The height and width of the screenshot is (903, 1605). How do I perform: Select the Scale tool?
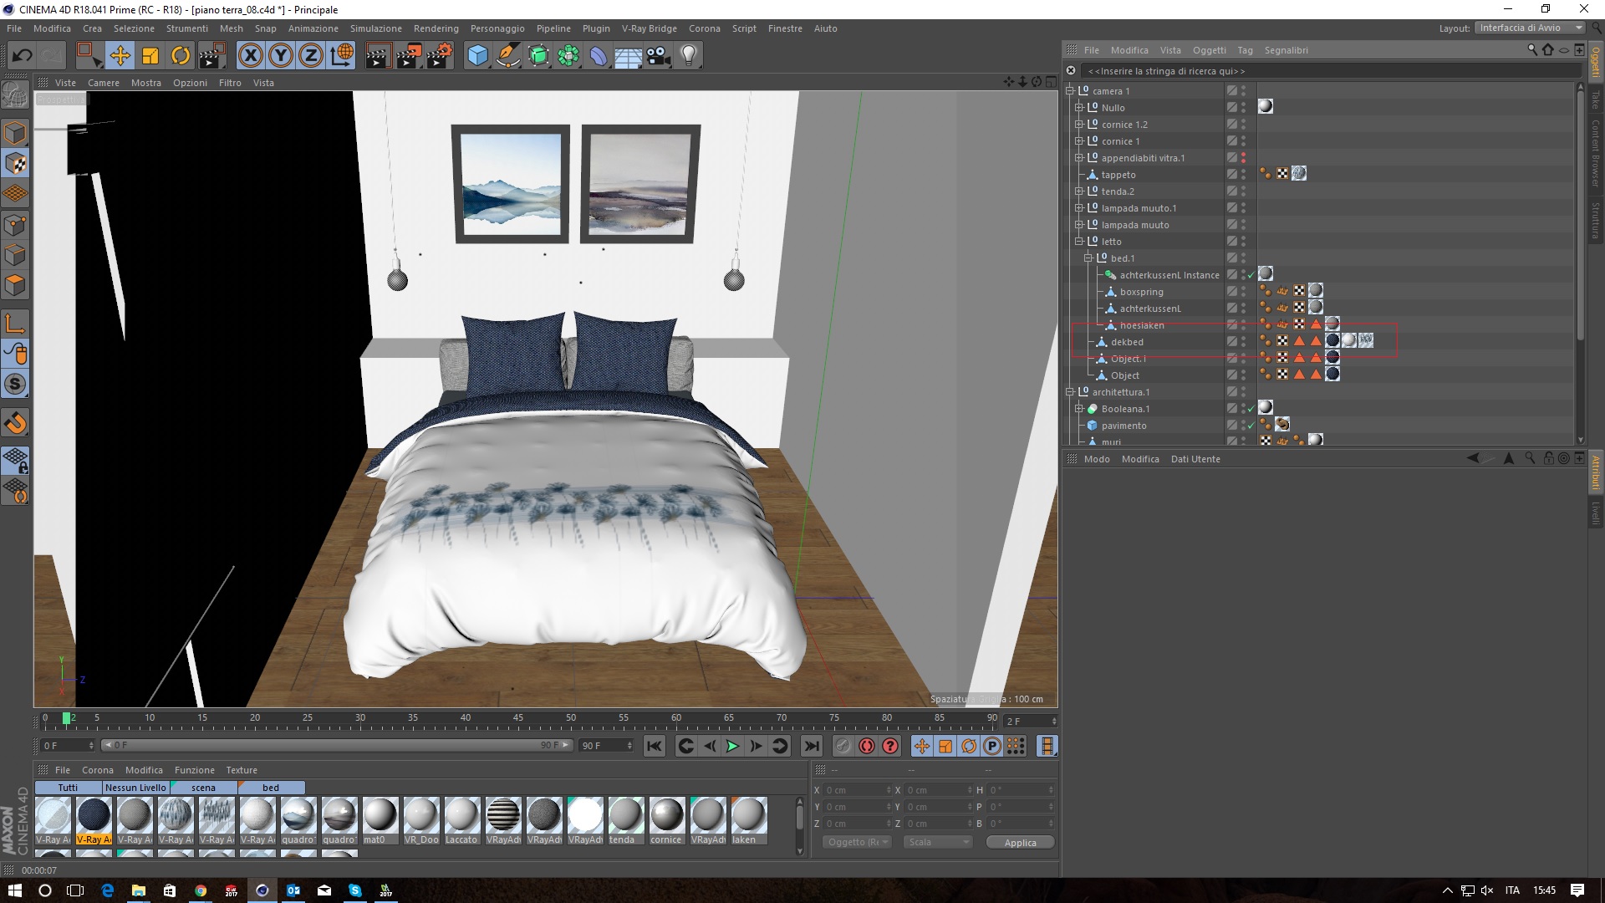click(150, 56)
